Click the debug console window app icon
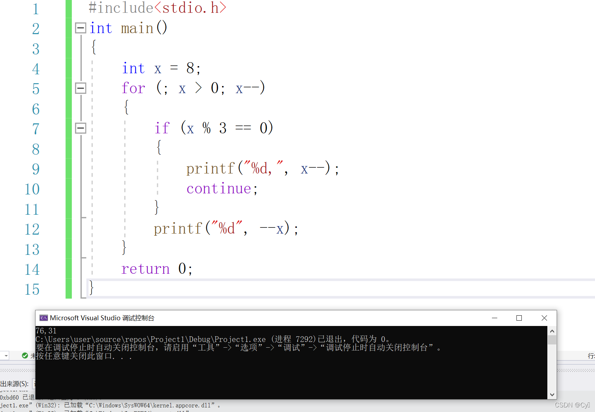Screen dimensions: 595x412 (x=44, y=318)
